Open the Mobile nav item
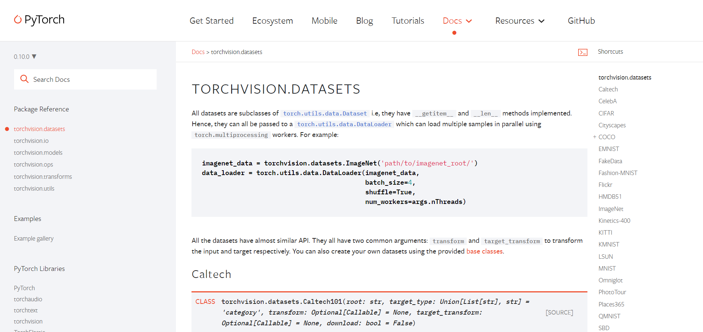703x332 pixels. tap(324, 21)
